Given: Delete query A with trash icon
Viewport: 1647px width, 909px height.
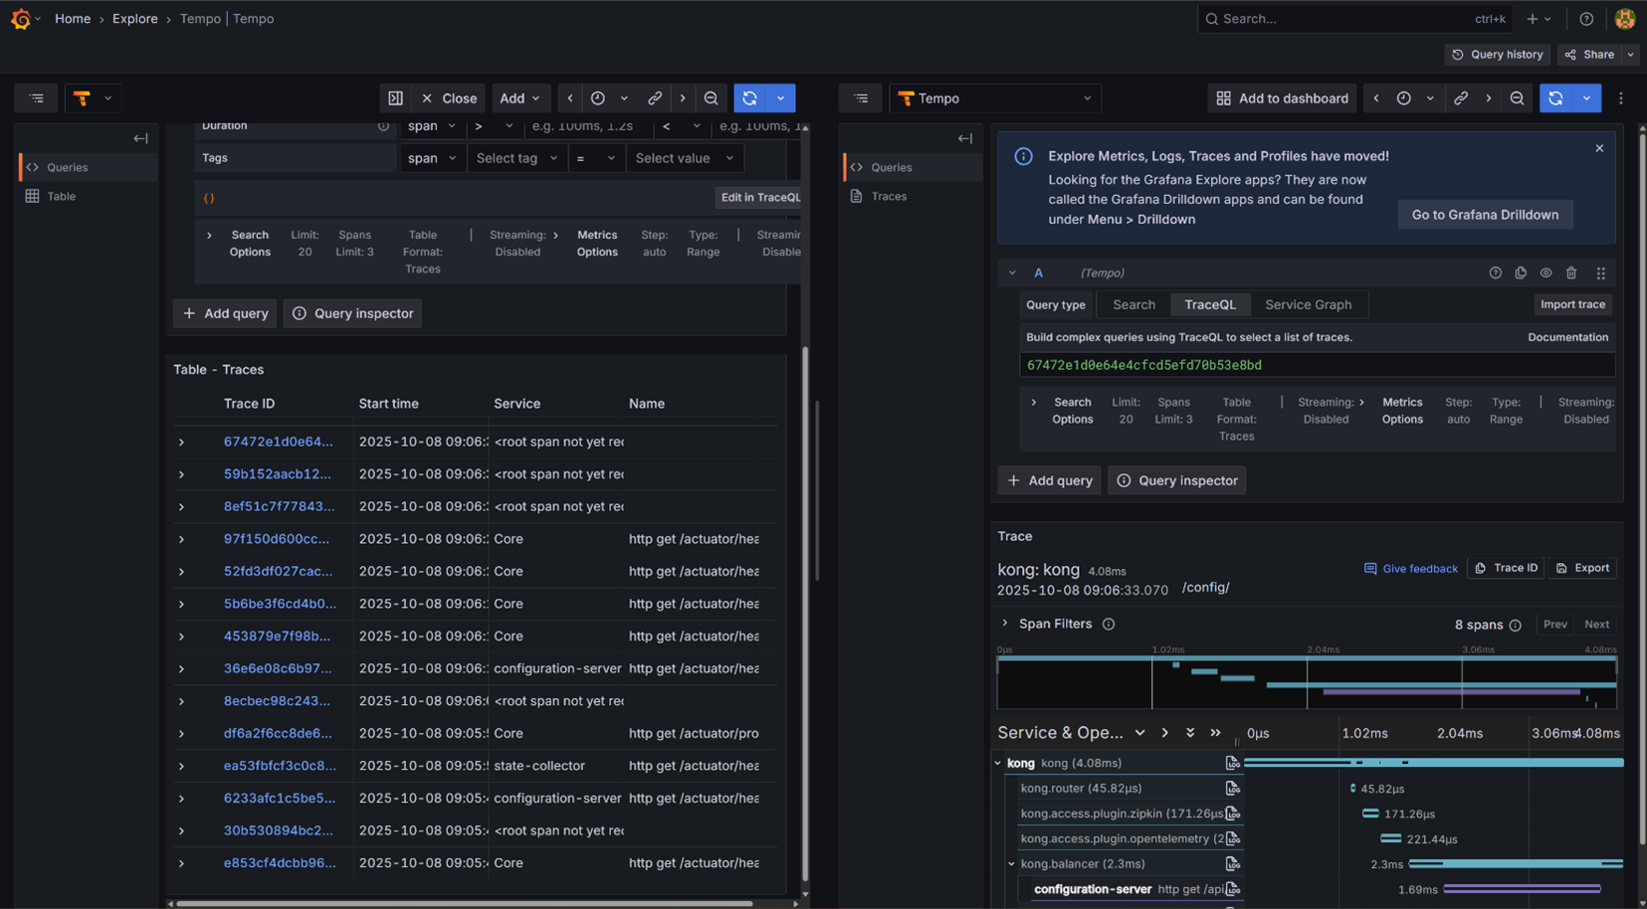Looking at the screenshot, I should (x=1571, y=273).
